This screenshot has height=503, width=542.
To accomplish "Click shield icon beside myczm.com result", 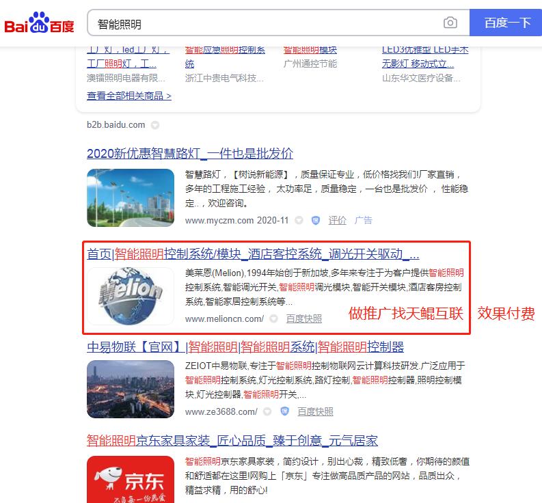I will 316,220.
